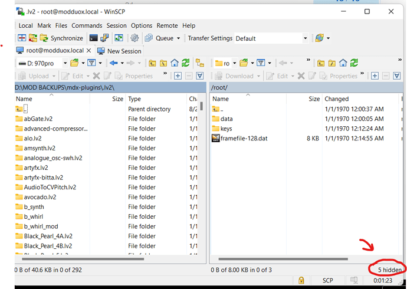Click the remote Open Directory folder icon
The width and height of the screenshot is (407, 289).
(244, 63)
